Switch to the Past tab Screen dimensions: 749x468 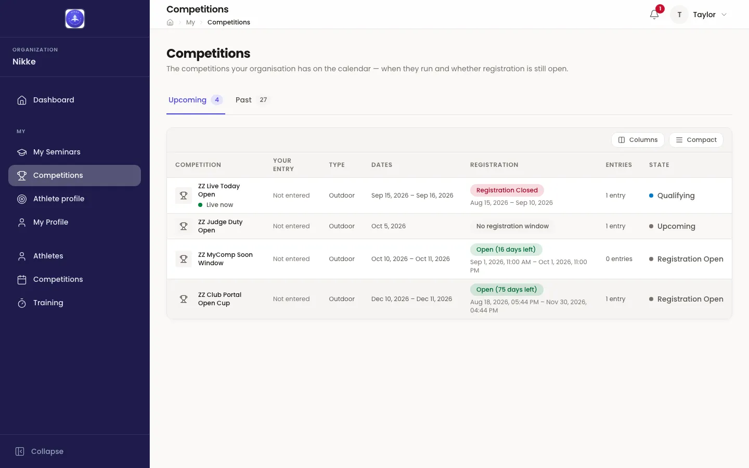pyautogui.click(x=252, y=100)
